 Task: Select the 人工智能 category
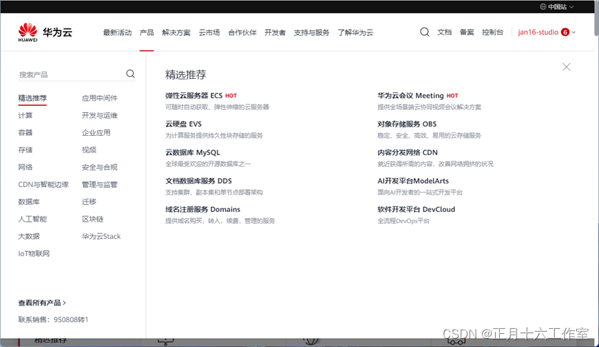(33, 219)
